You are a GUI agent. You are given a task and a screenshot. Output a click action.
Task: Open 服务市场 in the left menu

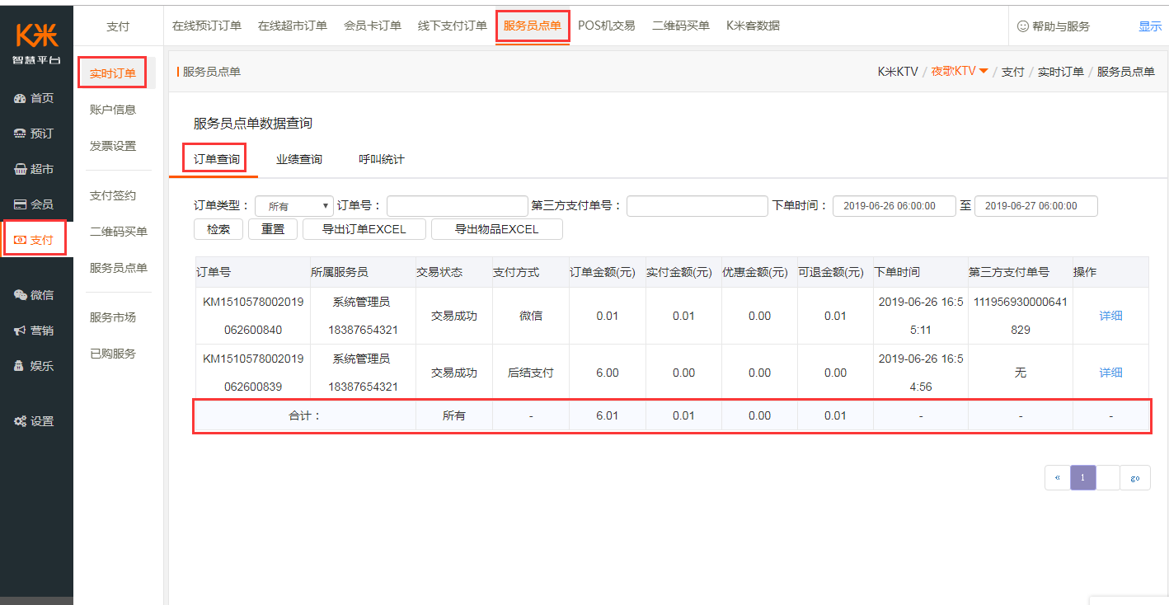tap(113, 317)
